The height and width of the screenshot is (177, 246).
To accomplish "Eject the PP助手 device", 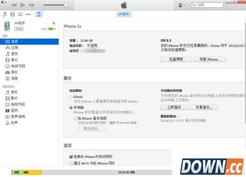I will tap(54, 23).
